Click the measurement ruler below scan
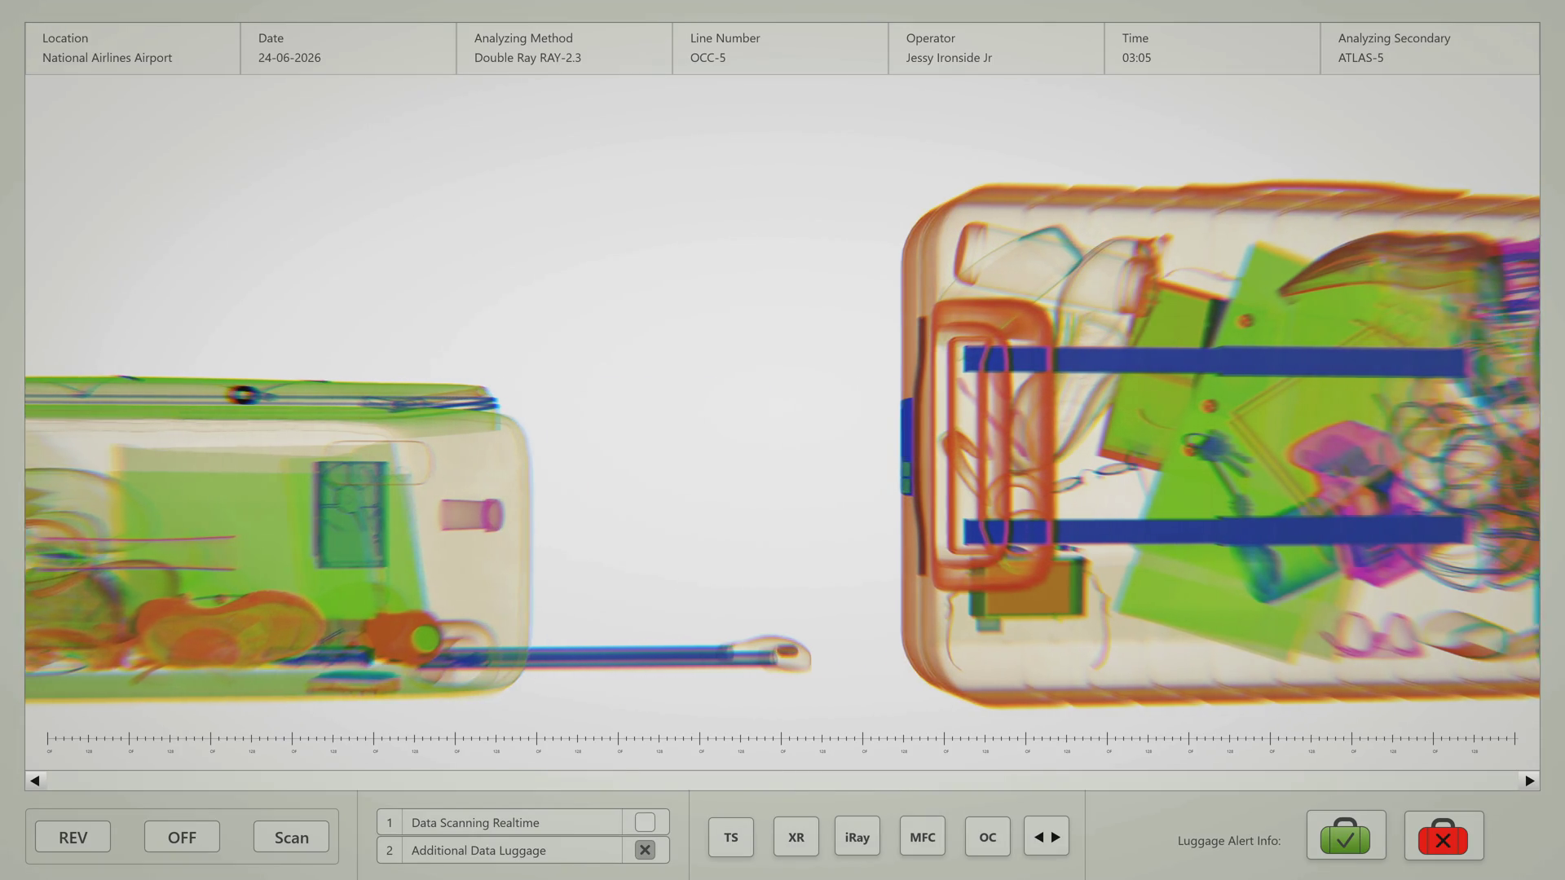1565x880 pixels. pyautogui.click(x=781, y=740)
